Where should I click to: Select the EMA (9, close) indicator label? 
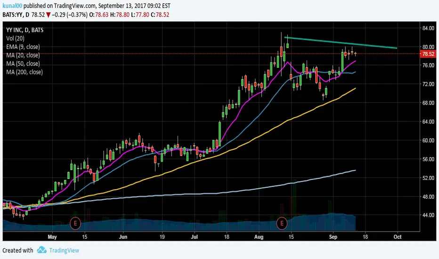tap(23, 47)
